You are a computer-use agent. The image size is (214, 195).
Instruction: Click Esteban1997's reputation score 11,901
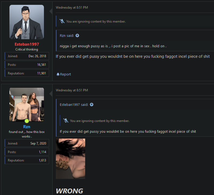tap(42, 73)
